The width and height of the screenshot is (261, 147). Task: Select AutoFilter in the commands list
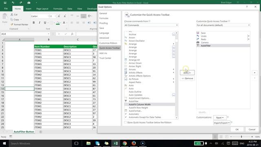coord(150,101)
